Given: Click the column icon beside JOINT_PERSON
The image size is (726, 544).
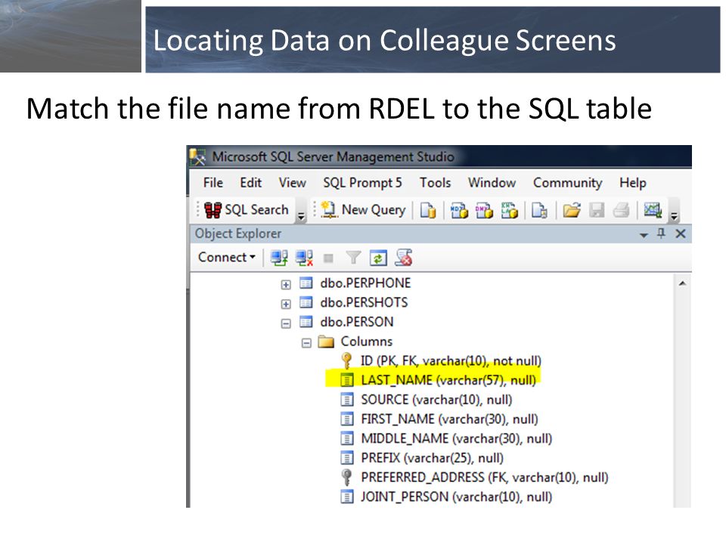Looking at the screenshot, I should click(347, 496).
